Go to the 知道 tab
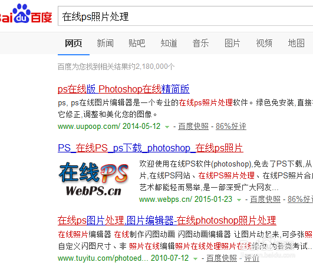The width and height of the screenshot is (313, 266). click(169, 43)
